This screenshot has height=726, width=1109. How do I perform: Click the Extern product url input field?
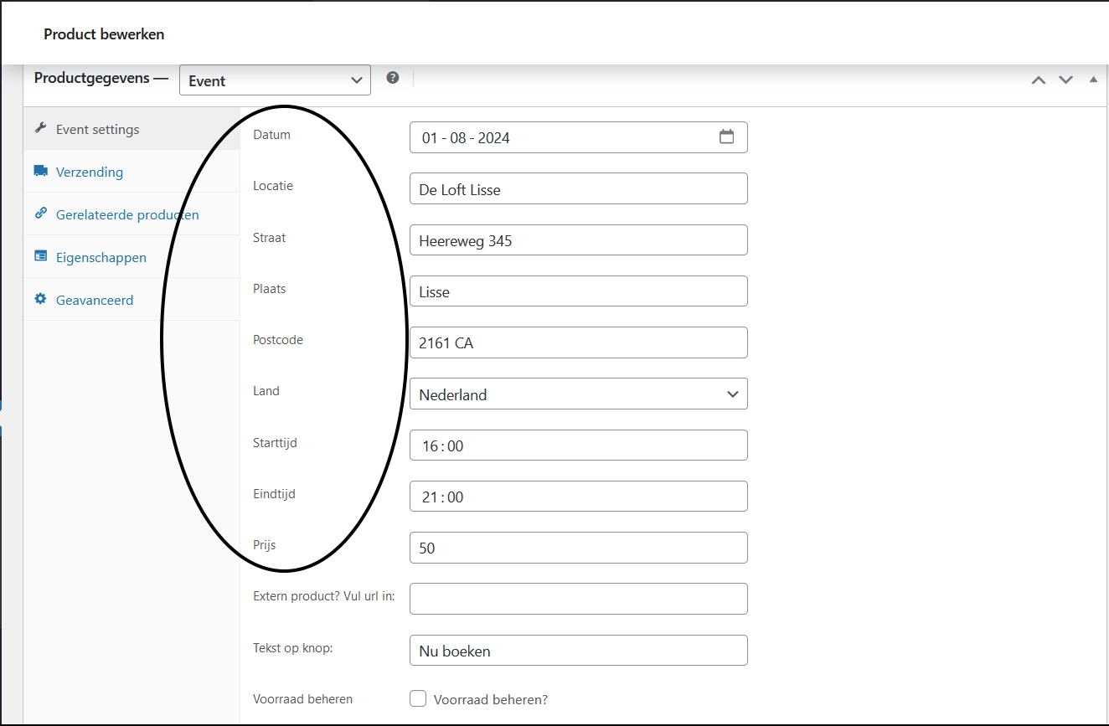coord(578,599)
